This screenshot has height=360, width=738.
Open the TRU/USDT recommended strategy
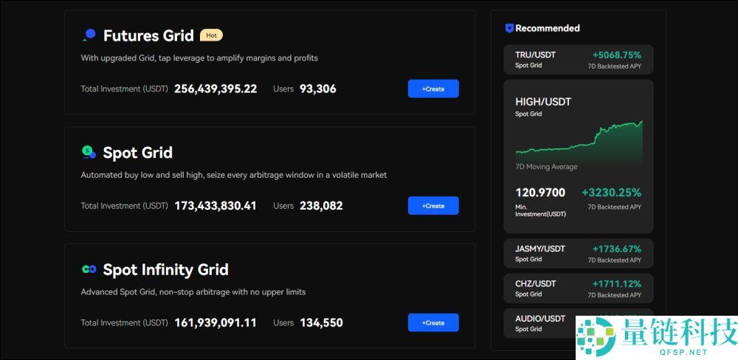579,60
